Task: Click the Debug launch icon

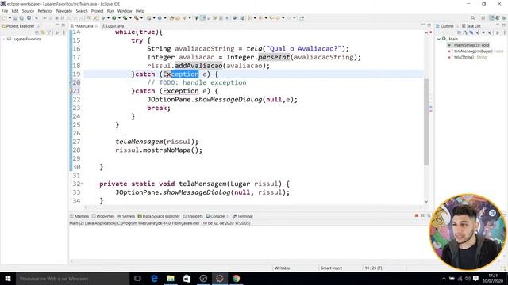Action: point(103,18)
